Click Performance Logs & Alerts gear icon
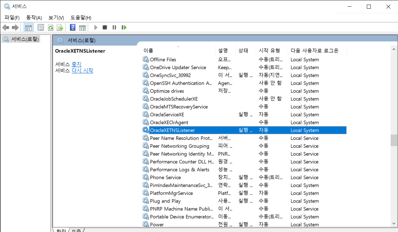398x232 pixels. tap(146, 169)
